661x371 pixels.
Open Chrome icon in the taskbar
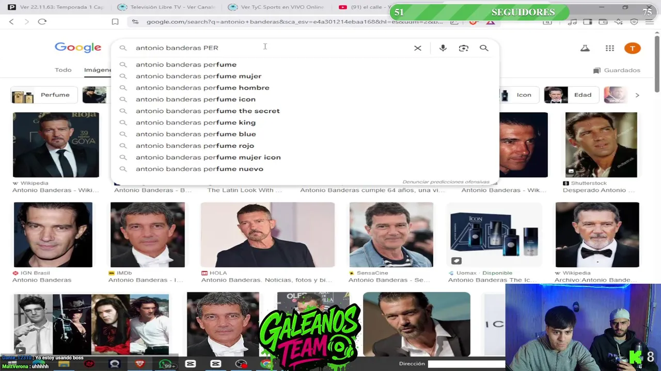click(x=265, y=364)
